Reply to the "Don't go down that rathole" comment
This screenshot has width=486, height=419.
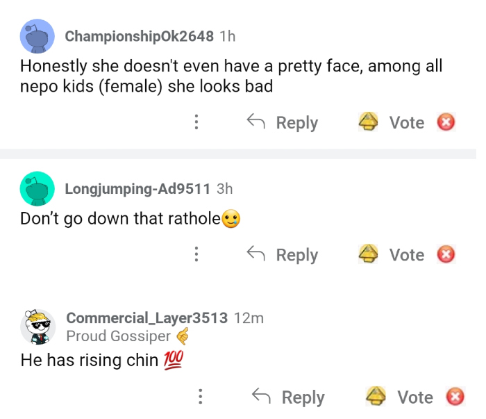(283, 255)
